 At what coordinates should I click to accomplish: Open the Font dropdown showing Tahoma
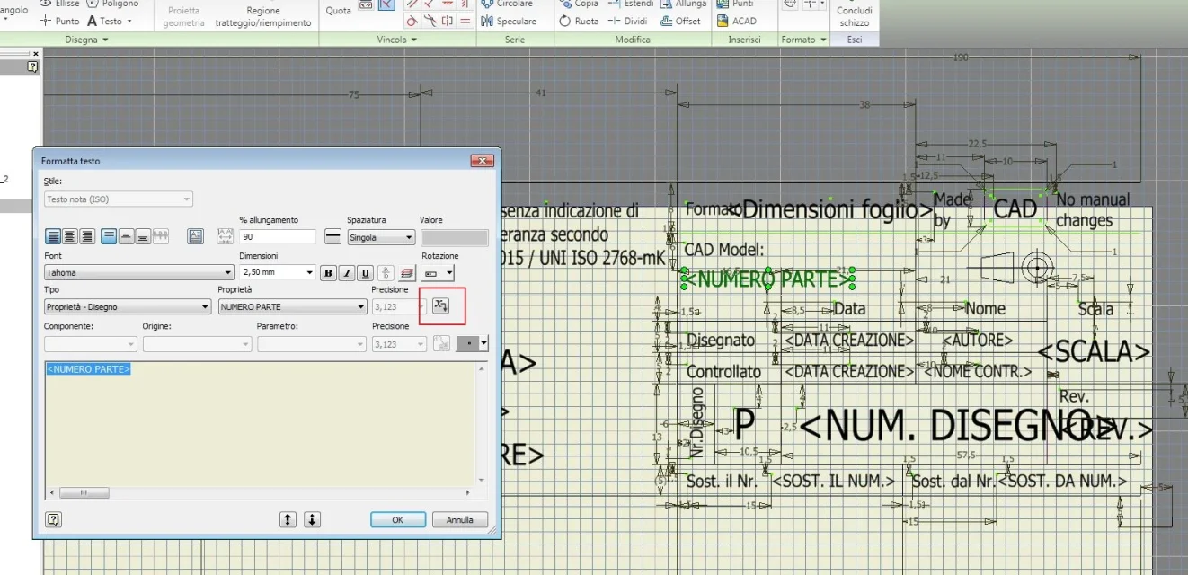139,272
